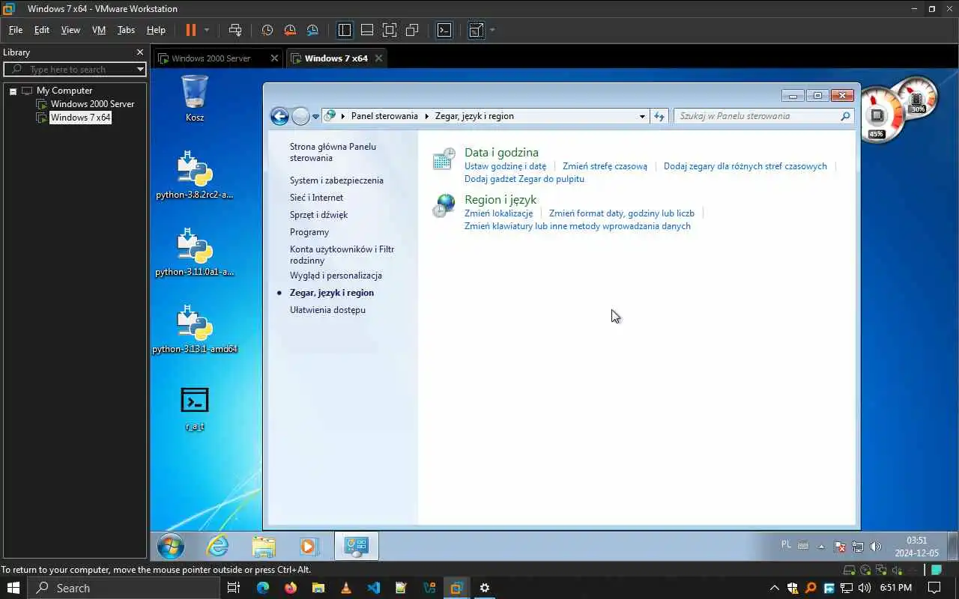959x599 pixels.
Task: Go to Ułatwienia dostępu in sidebar
Action: tap(327, 310)
